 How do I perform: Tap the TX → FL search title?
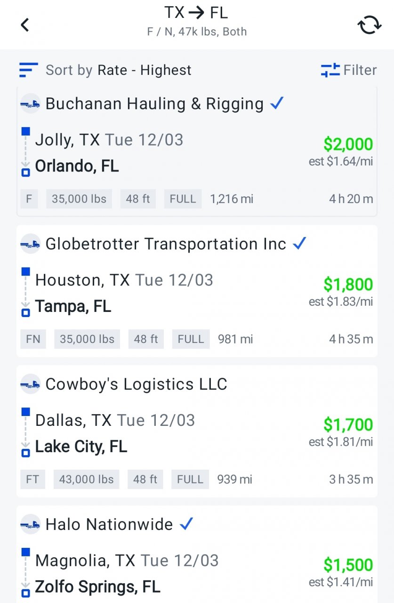point(196,13)
